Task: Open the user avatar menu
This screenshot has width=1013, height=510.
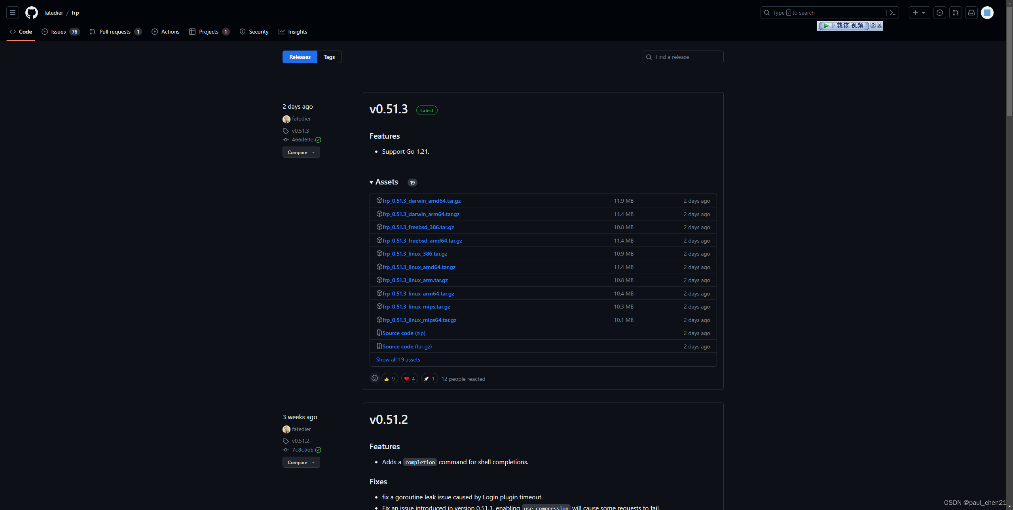Action: tap(987, 13)
